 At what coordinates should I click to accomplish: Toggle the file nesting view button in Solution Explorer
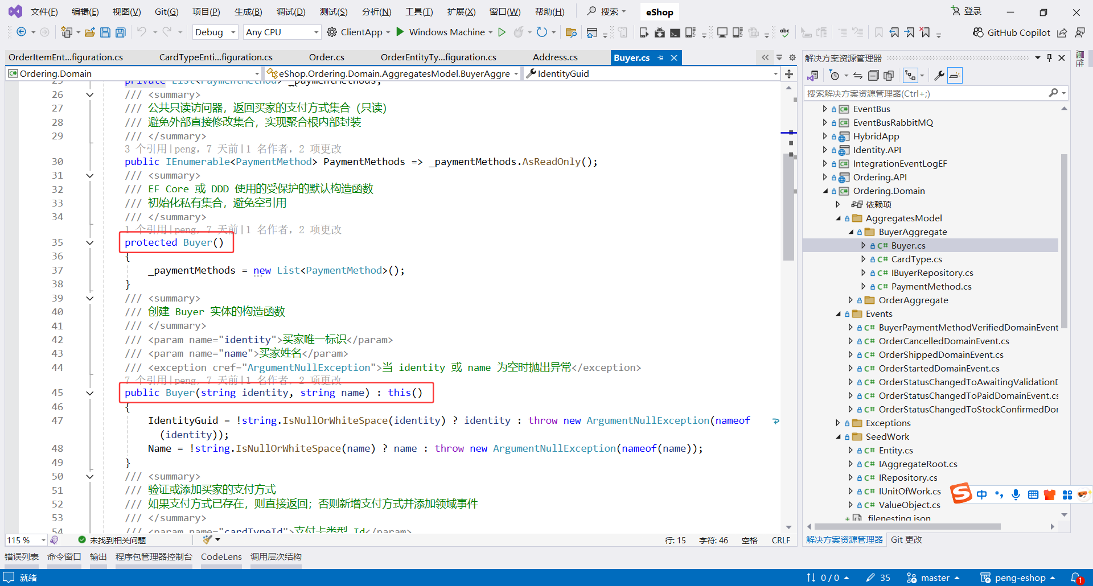pos(911,76)
